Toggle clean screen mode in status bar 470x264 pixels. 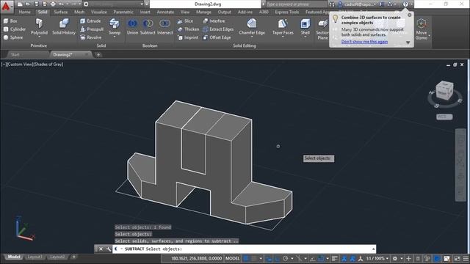(457, 258)
